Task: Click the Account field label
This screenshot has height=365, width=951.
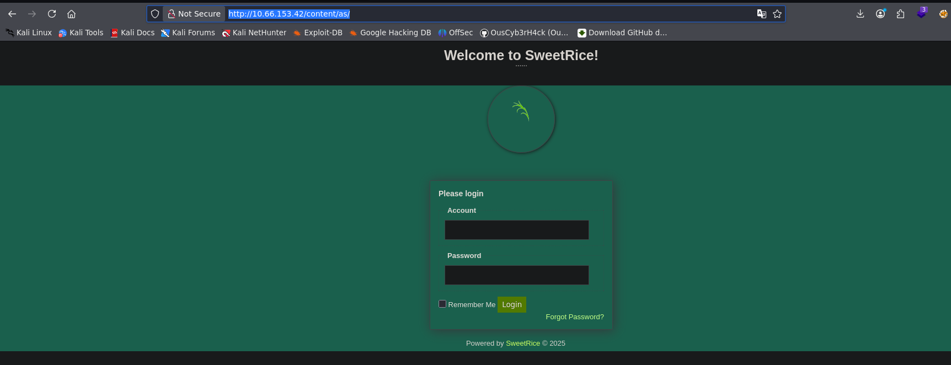Action: 462,211
